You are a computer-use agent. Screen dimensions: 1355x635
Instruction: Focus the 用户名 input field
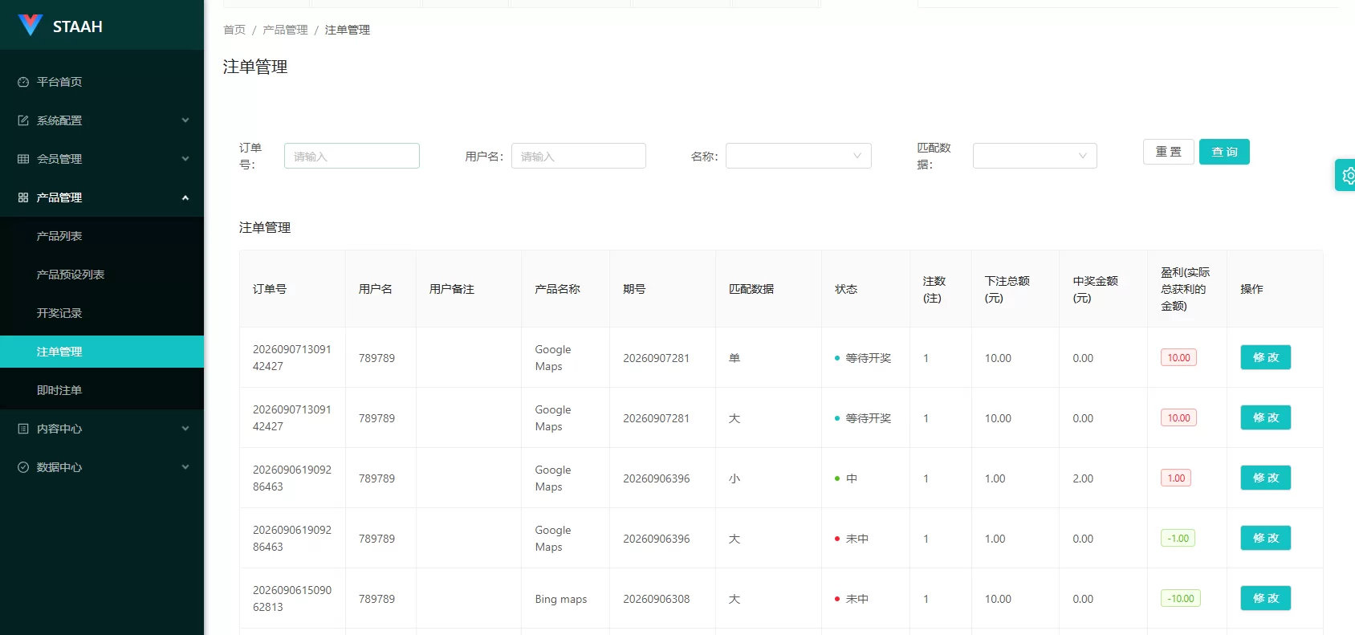(x=579, y=156)
